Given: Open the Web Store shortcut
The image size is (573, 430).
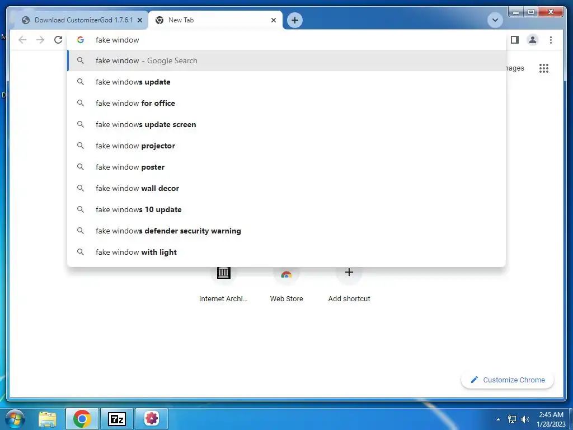Looking at the screenshot, I should (x=286, y=284).
